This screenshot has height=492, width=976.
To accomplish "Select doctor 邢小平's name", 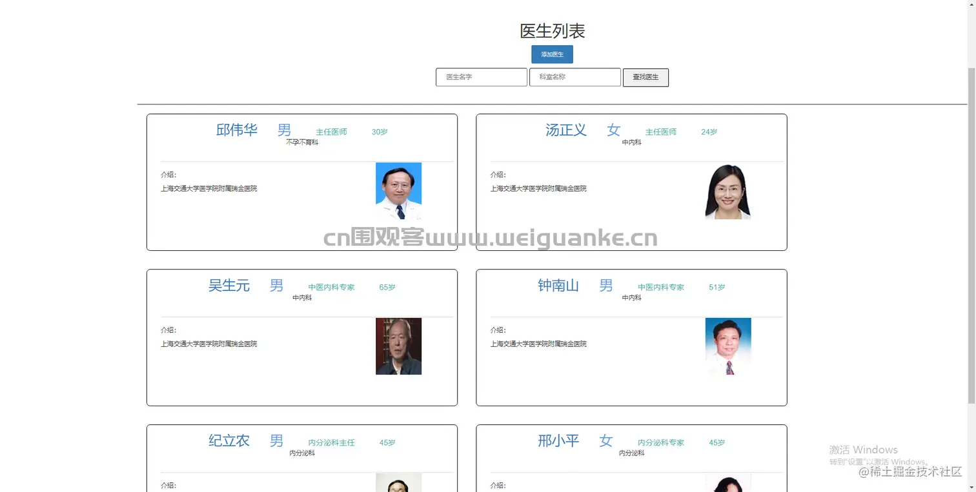I will [x=558, y=441].
